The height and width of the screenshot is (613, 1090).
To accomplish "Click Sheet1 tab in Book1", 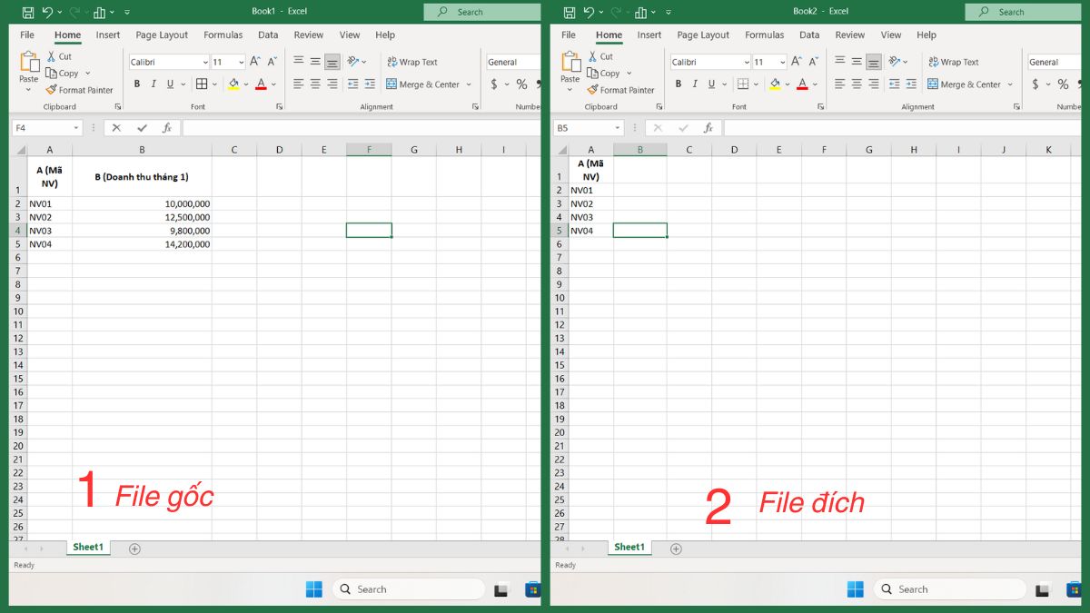I will (x=88, y=548).
